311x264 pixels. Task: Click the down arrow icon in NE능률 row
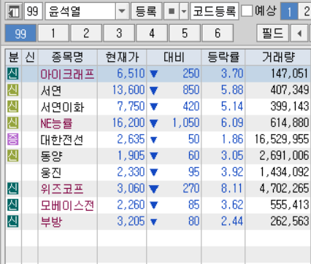154,123
